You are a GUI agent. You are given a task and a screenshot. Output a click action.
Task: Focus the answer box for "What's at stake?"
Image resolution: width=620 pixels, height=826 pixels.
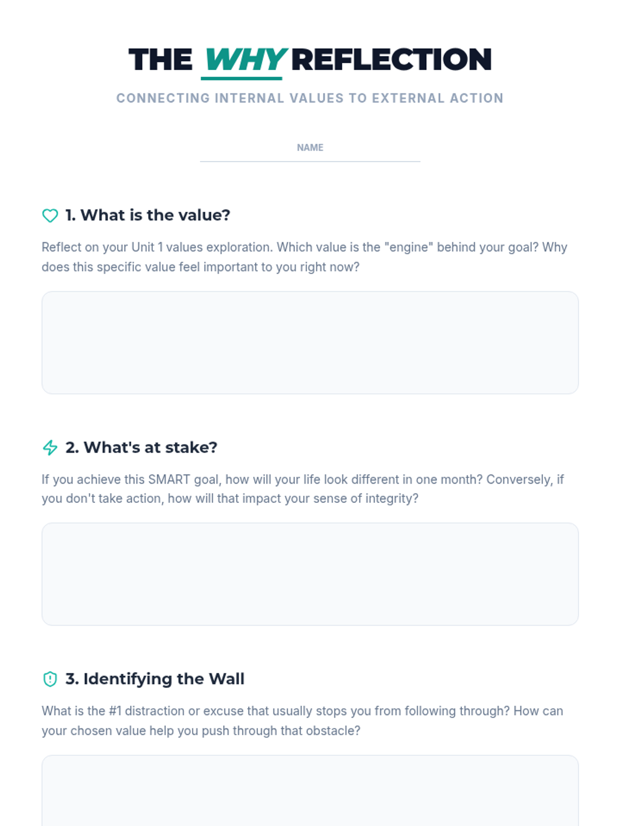tap(310, 574)
